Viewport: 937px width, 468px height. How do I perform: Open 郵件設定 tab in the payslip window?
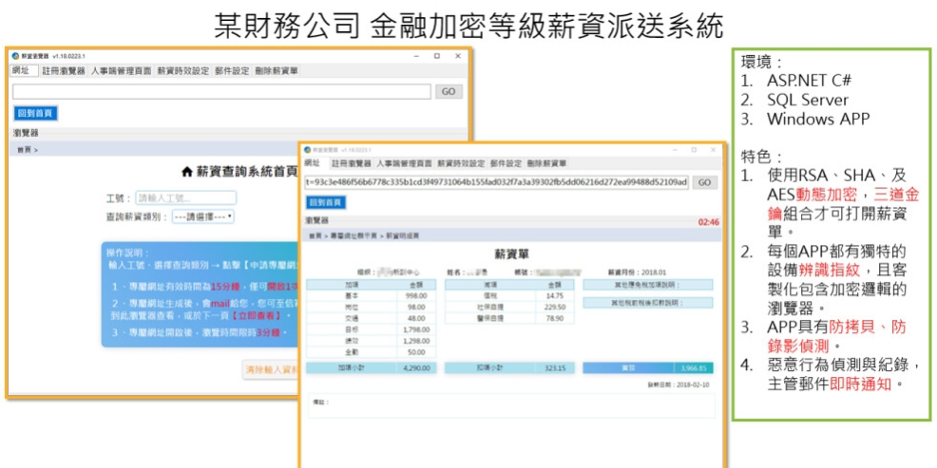(x=506, y=163)
